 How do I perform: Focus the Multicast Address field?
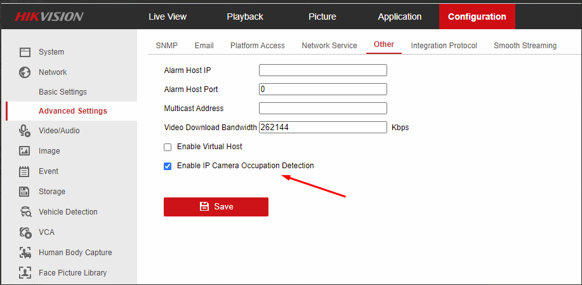click(323, 109)
